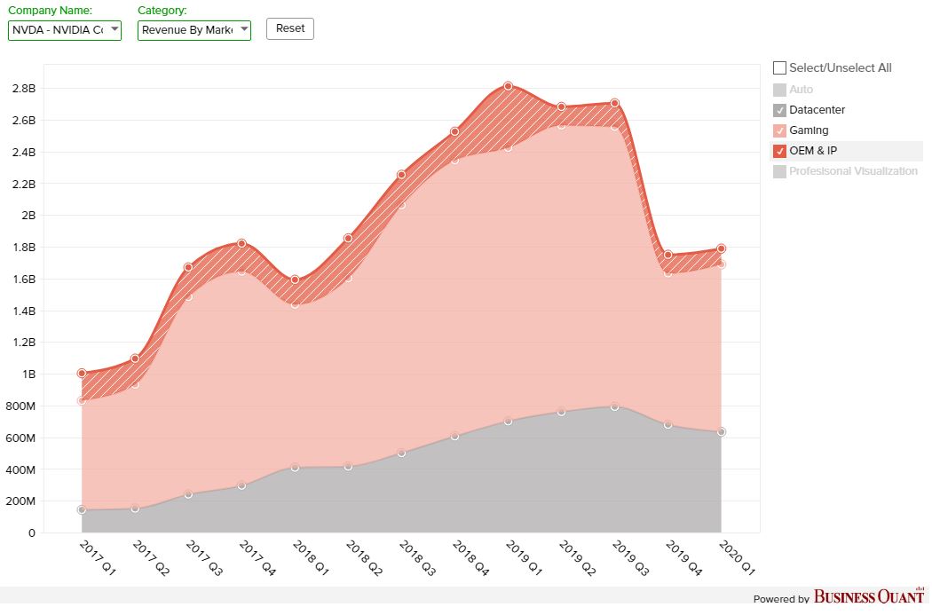Uncheck the Gaming series checkbox
The width and height of the screenshot is (932, 615).
779,130
